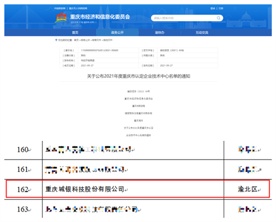Click the 登录 login link
The image size is (276, 222).
point(213,8)
